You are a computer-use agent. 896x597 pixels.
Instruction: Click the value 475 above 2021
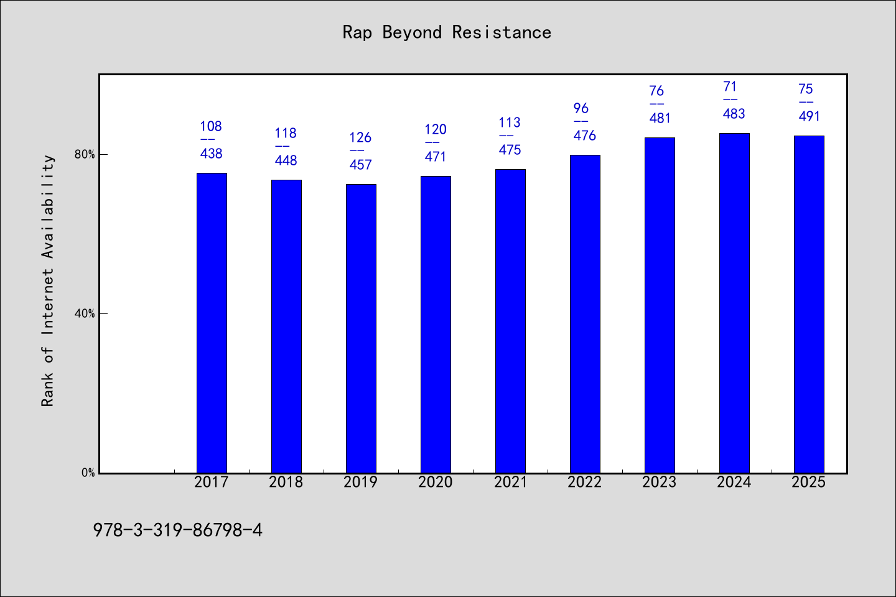pos(510,150)
